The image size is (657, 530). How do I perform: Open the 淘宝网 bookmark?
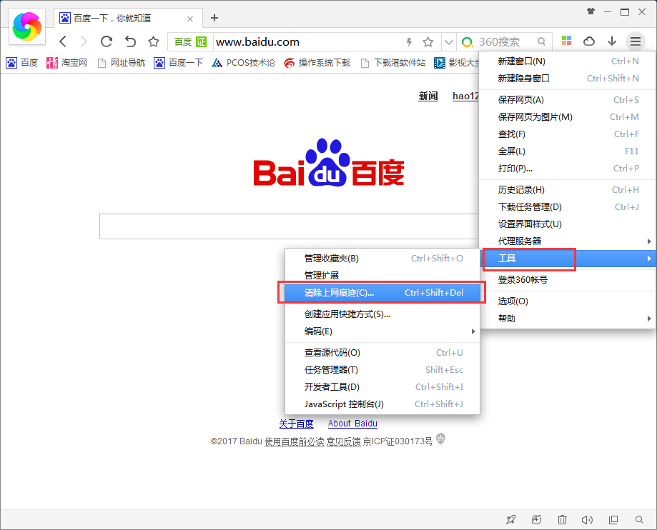[66, 63]
